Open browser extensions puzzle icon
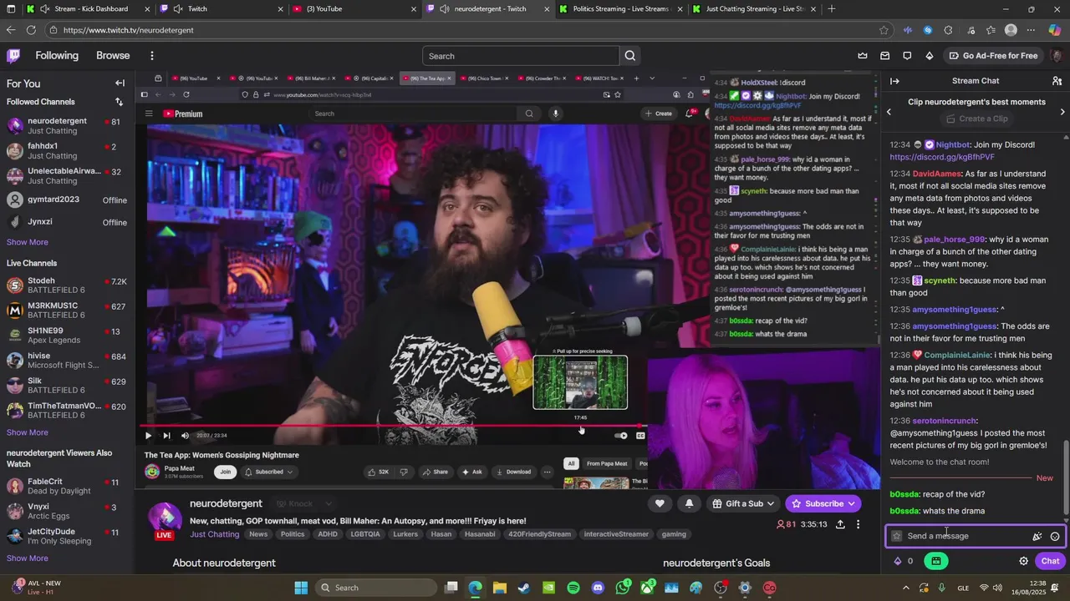1070x601 pixels. coord(948,30)
